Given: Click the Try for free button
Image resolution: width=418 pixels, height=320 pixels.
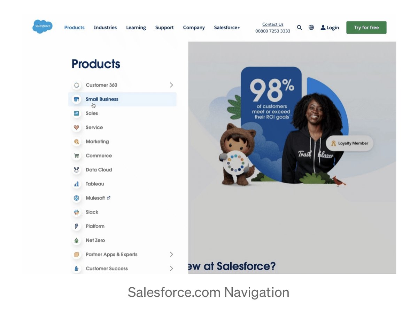Looking at the screenshot, I should (x=366, y=27).
